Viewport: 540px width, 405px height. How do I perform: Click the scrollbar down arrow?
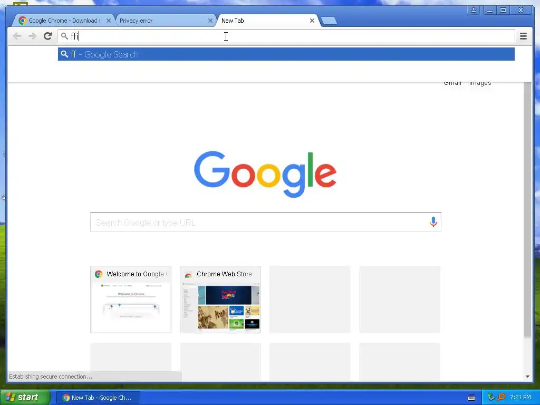[527, 377]
